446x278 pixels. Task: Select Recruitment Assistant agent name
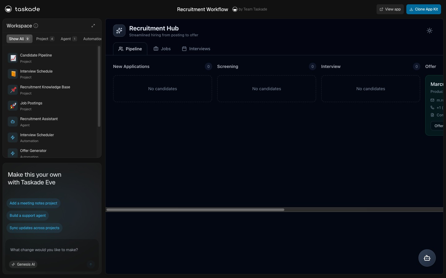pos(39,119)
